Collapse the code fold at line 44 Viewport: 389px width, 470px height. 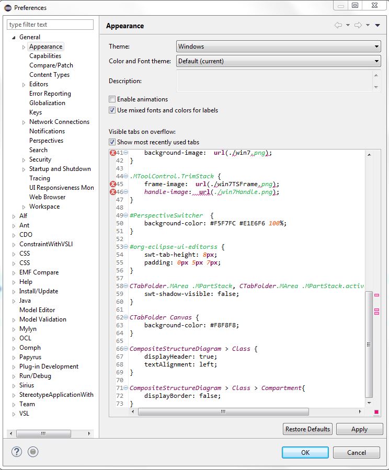126,176
